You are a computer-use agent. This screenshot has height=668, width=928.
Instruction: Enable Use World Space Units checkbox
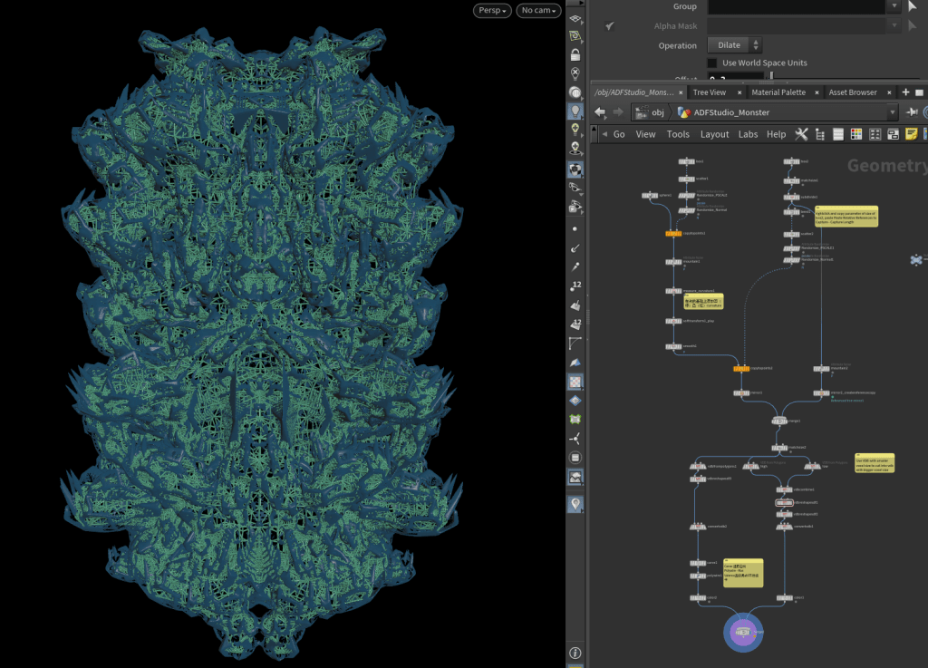(x=712, y=63)
